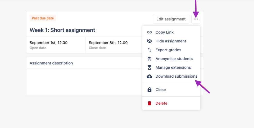Open the three-dots more options menu
The height and width of the screenshot is (128, 254).
(x=196, y=19)
